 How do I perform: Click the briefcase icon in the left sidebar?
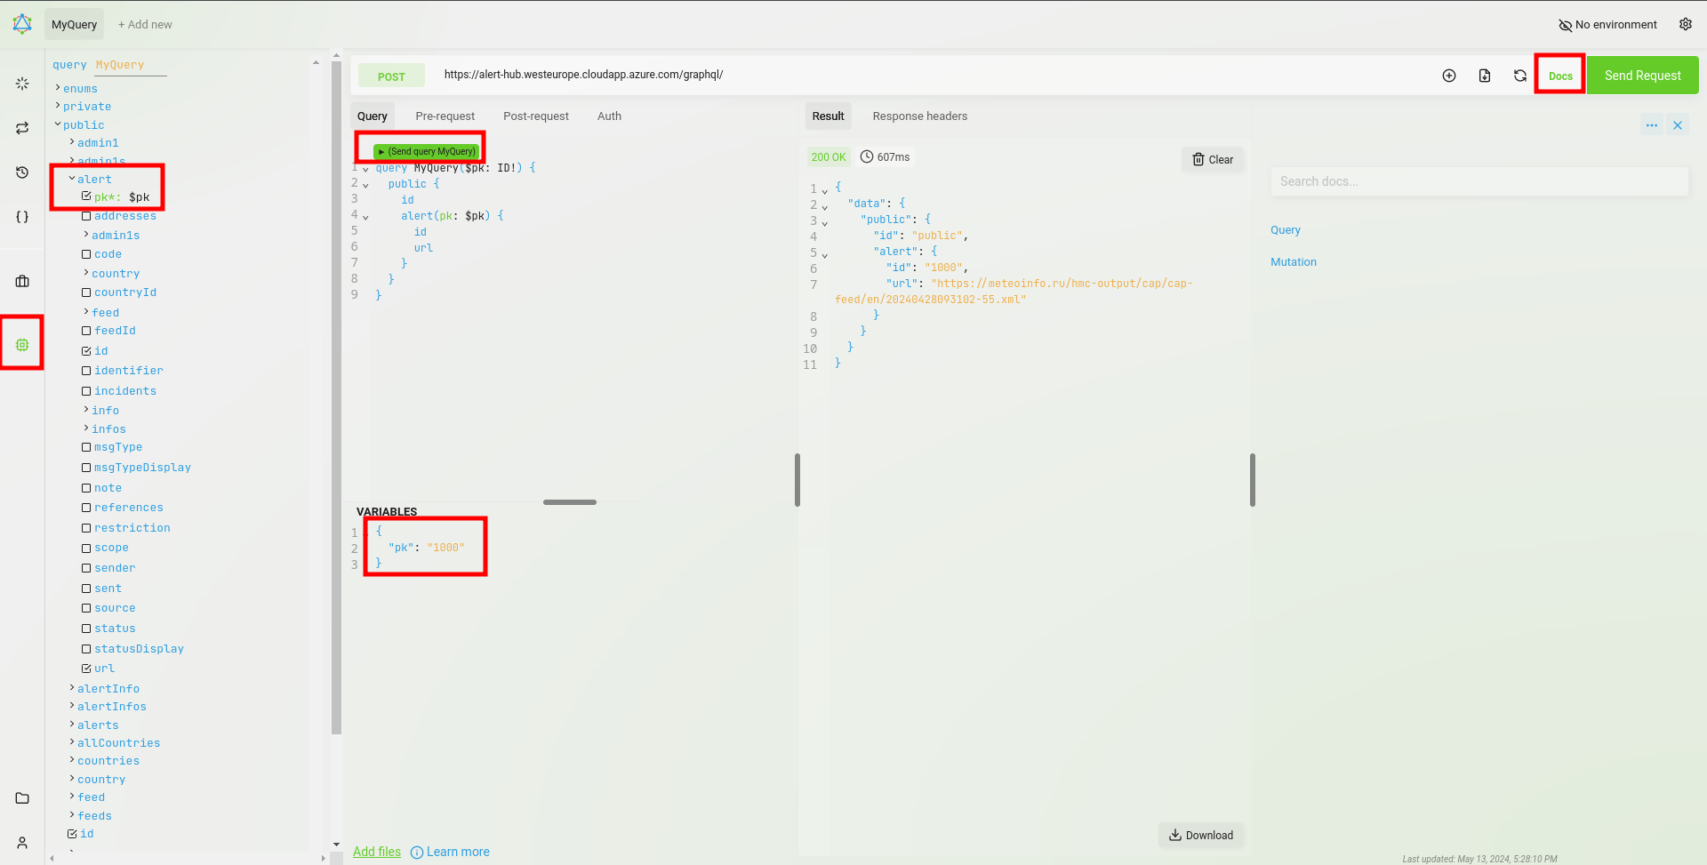22,281
